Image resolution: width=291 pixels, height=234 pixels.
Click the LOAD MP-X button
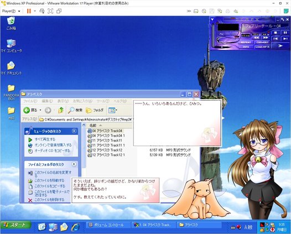[262, 47]
